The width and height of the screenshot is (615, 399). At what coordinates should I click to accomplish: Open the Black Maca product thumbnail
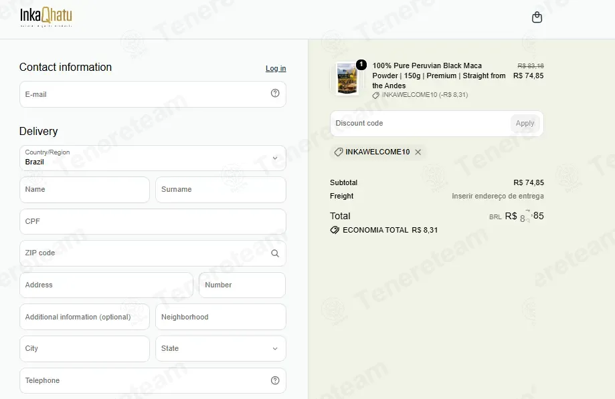tap(347, 79)
